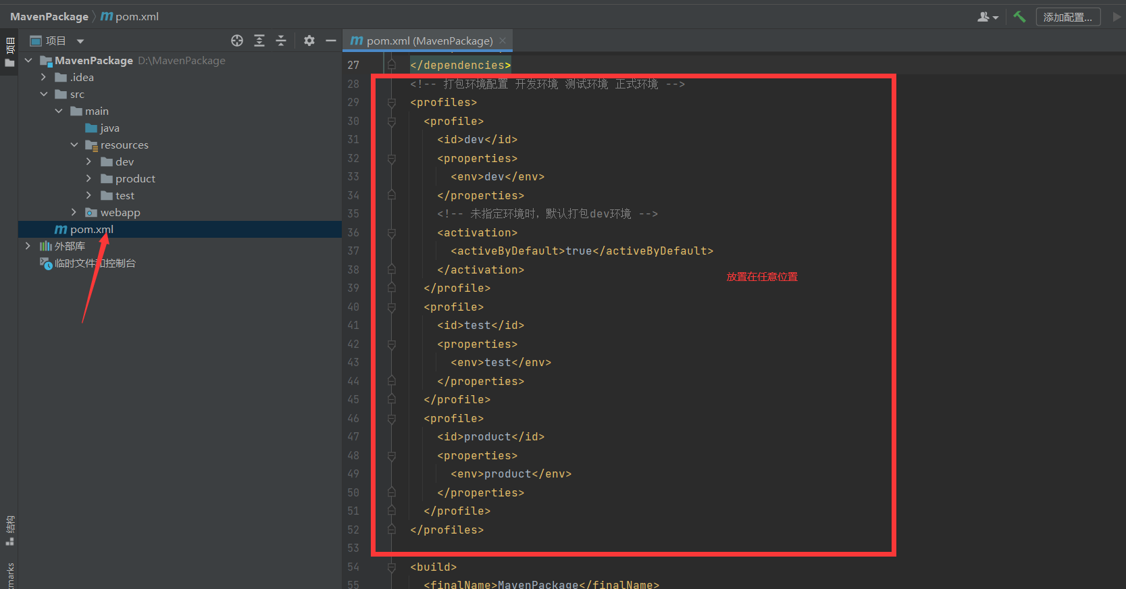The width and height of the screenshot is (1126, 589).
Task: Expand the webapp folder
Action: [x=74, y=212]
